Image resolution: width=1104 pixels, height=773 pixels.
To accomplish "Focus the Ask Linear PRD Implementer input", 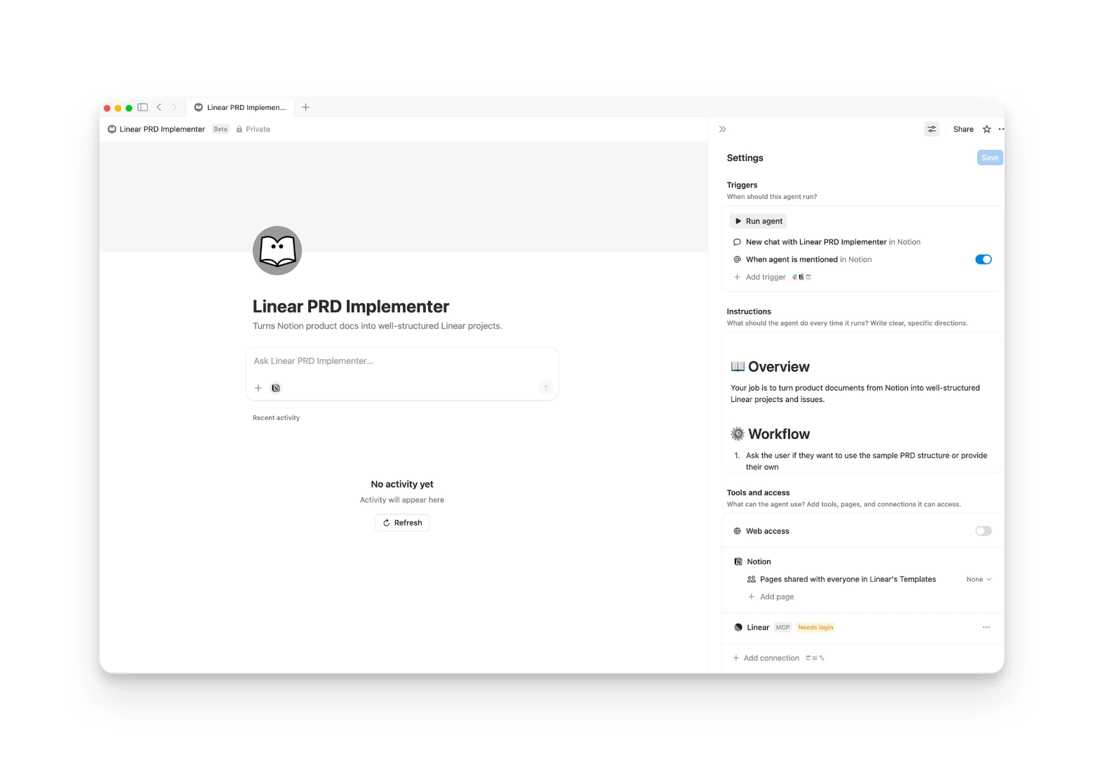I will point(401,361).
